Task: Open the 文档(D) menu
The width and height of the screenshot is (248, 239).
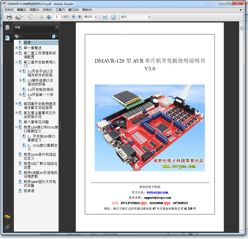Action: point(47,10)
